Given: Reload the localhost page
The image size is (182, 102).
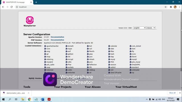Looking at the screenshot, I should tap(12, 7).
